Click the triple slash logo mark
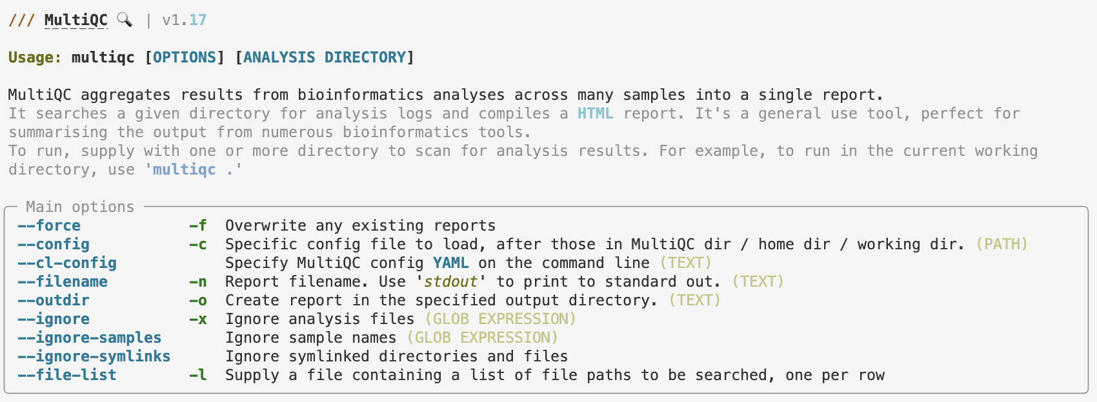This screenshot has width=1097, height=402. click(21, 21)
